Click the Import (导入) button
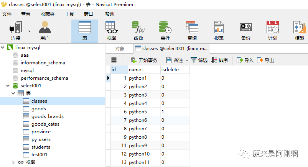Image resolution: width=308 pixels, height=167 pixels. click(245, 60)
